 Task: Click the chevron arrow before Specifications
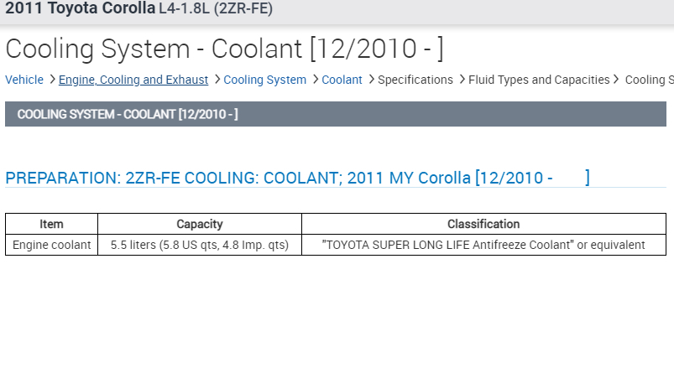click(371, 80)
